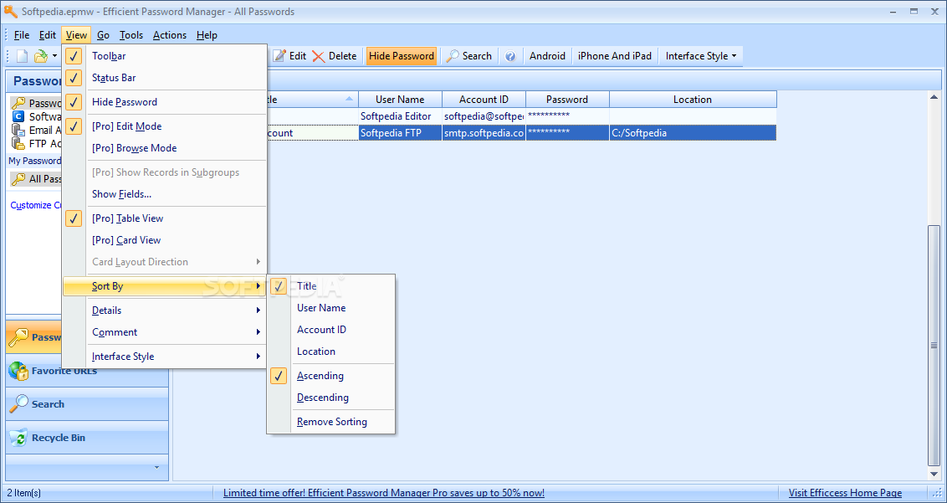Expand the Comment submenu
This screenshot has height=503, width=947.
pyautogui.click(x=164, y=332)
